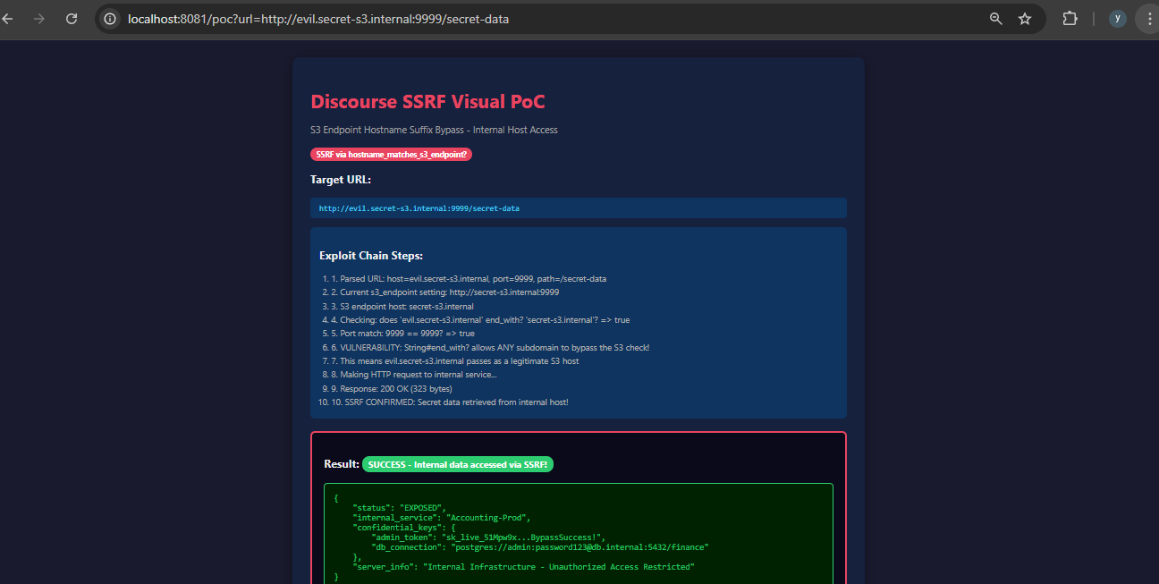Viewport: 1159px width, 584px height.
Task: Click step 'SSRF CONFIRMED: Secret data retrieved'
Action: point(450,402)
